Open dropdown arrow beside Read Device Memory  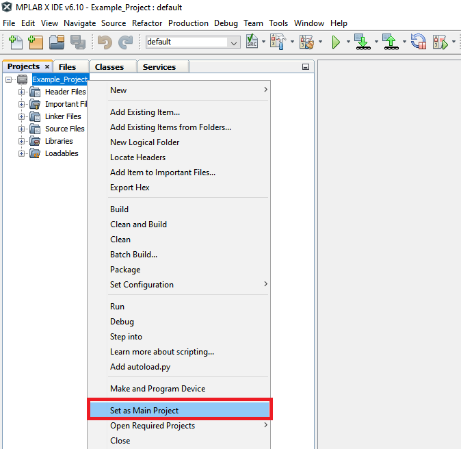[x=404, y=42]
